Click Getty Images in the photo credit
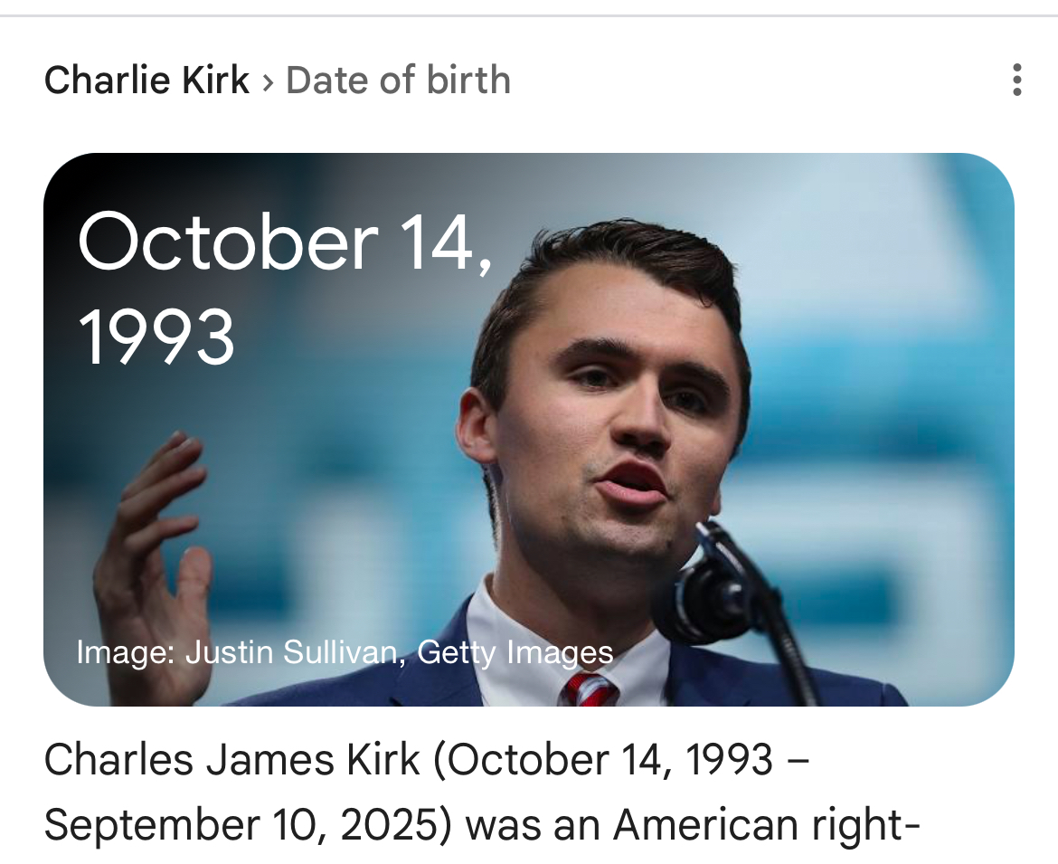1058x864 pixels. pos(515,651)
